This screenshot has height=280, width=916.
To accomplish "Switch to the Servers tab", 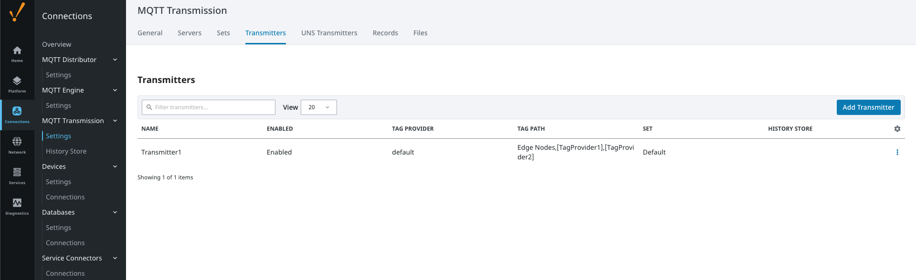I will click(190, 33).
